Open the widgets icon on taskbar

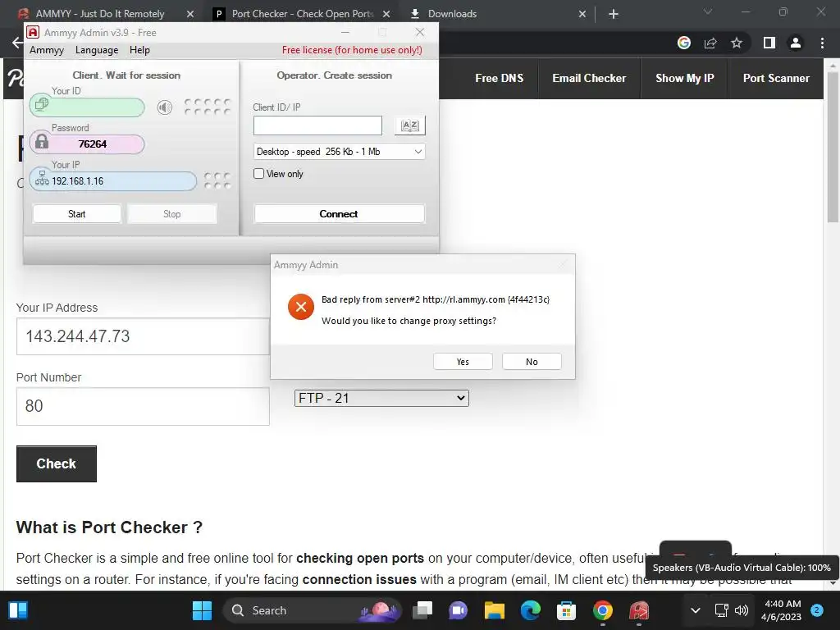click(18, 610)
